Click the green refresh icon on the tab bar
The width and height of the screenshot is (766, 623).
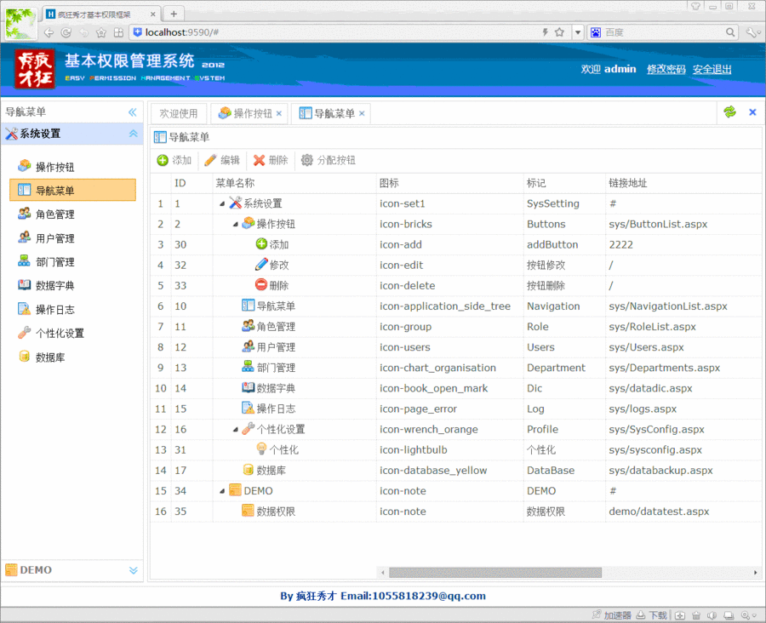[729, 111]
